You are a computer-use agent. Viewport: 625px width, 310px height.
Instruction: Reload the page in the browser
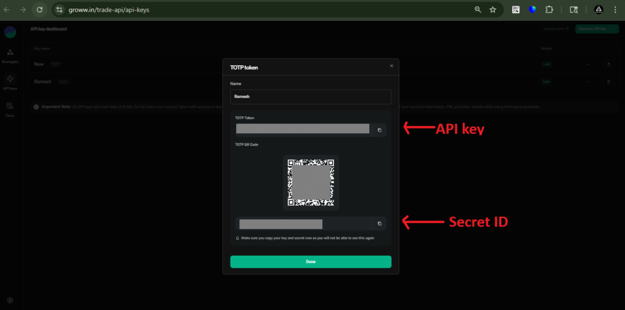(x=40, y=10)
